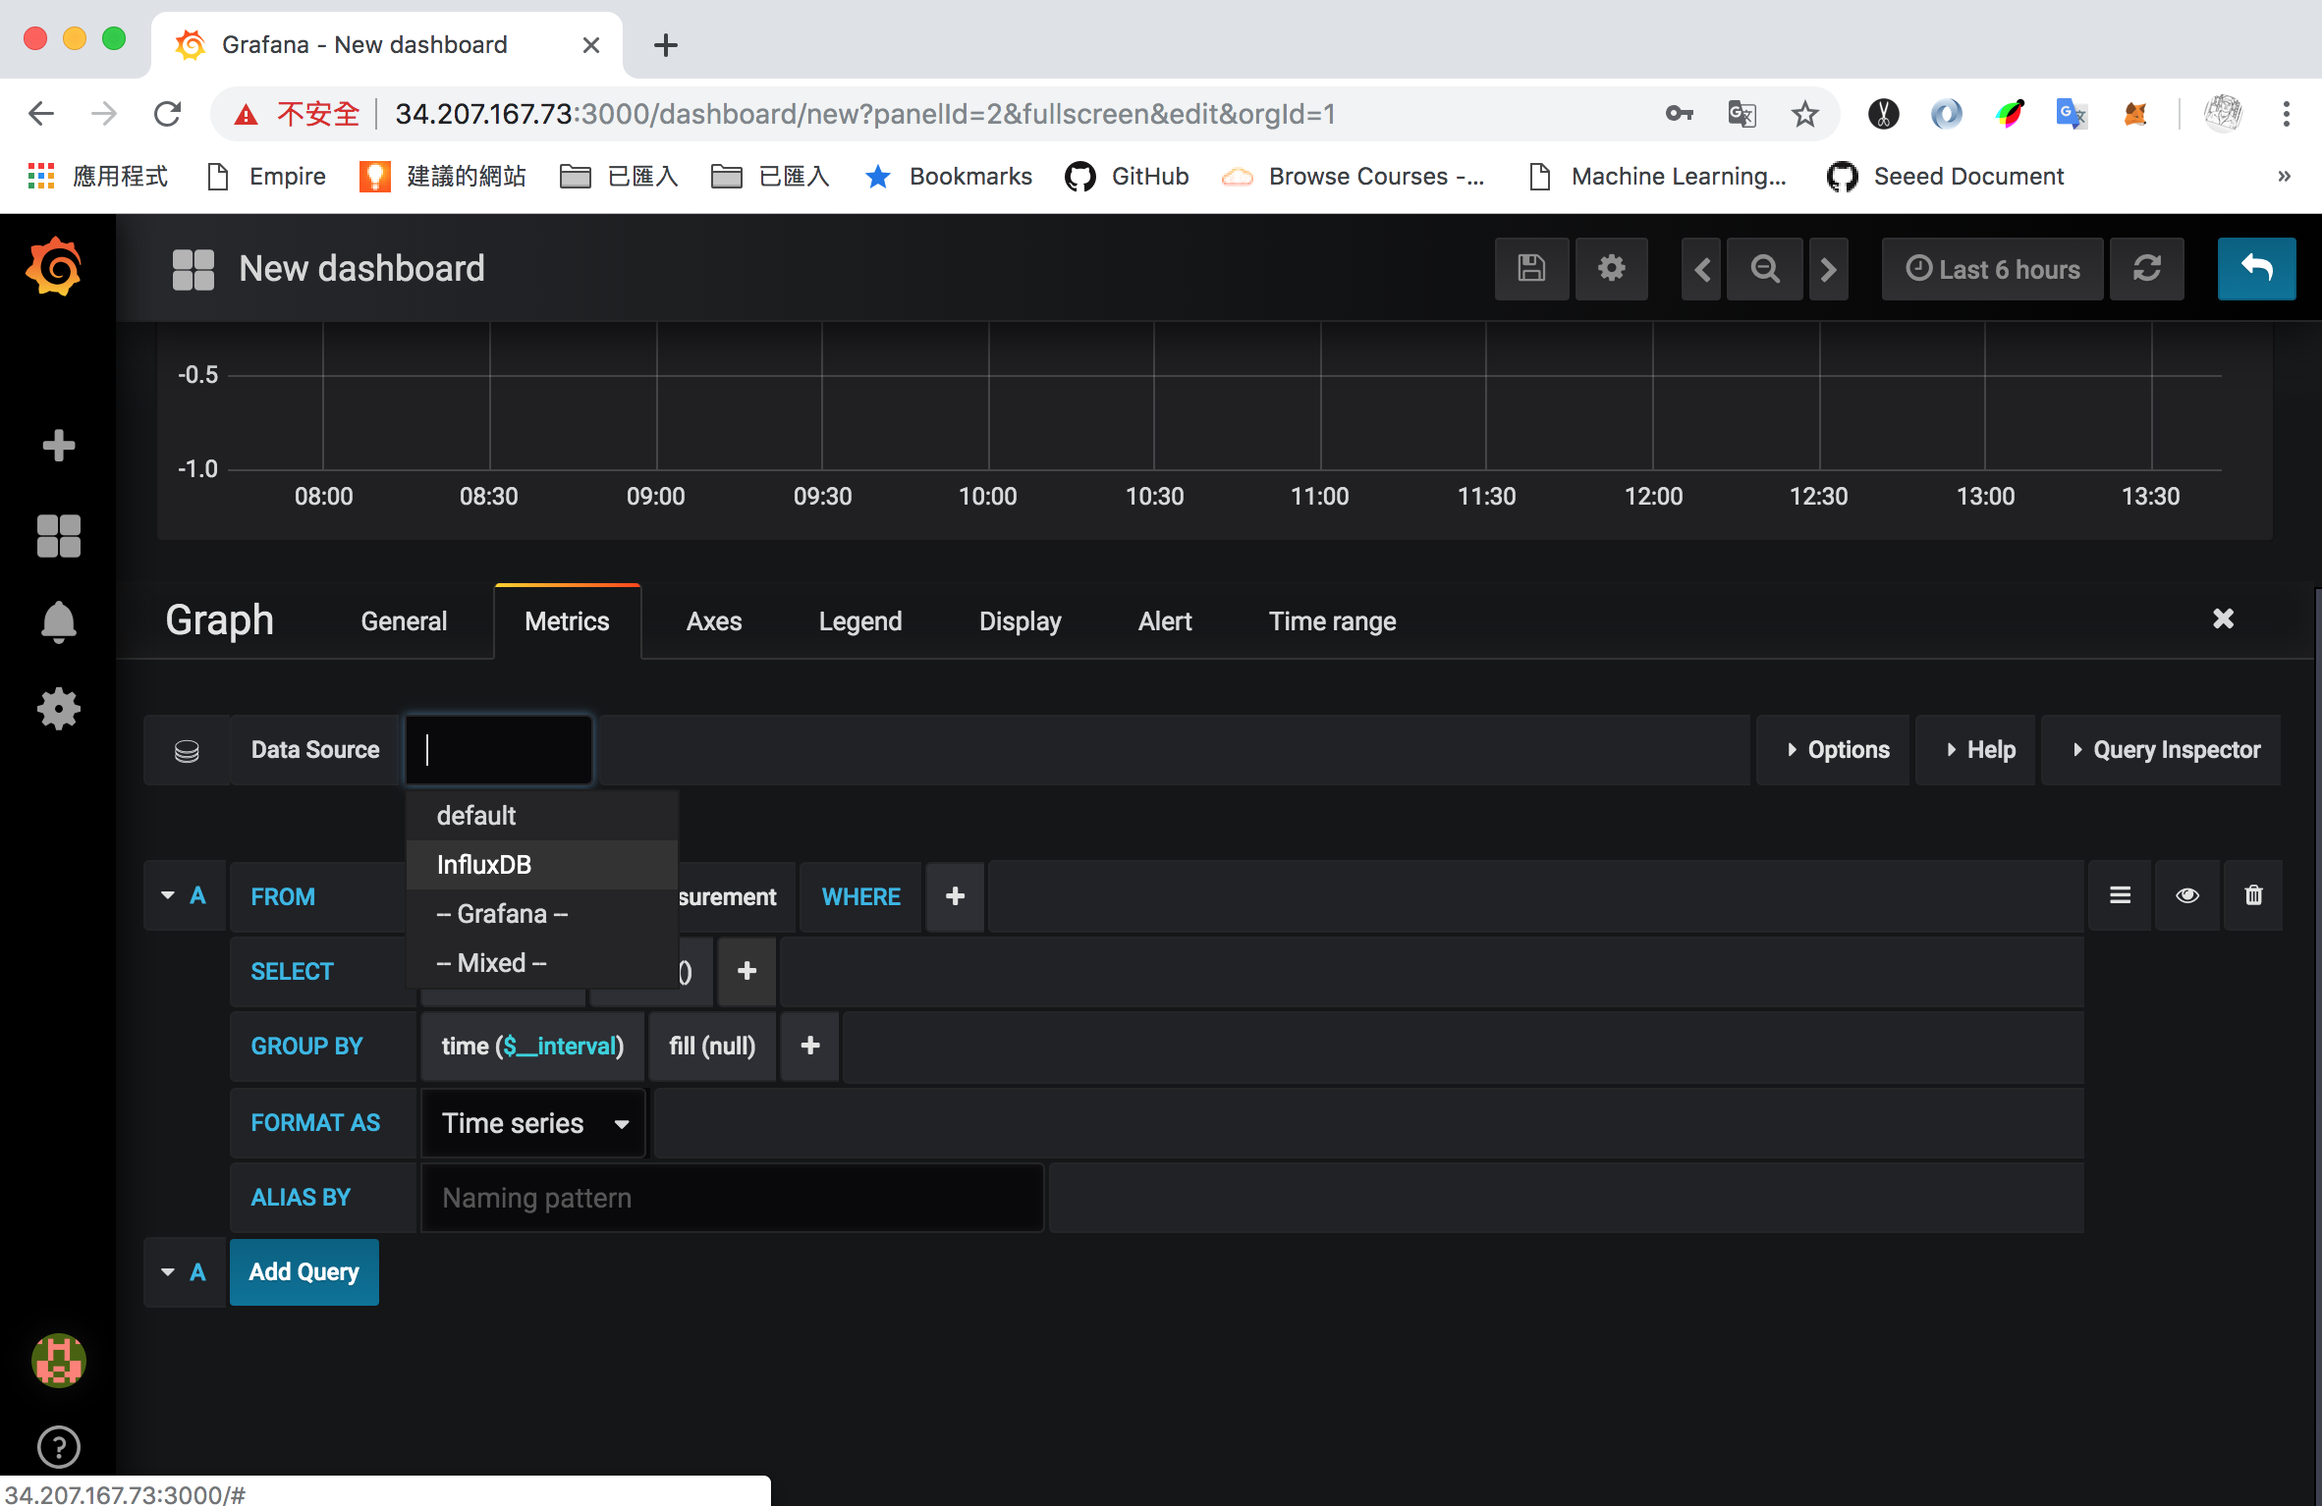Click the Add Query button
Image resolution: width=2322 pixels, height=1506 pixels.
coord(304,1272)
